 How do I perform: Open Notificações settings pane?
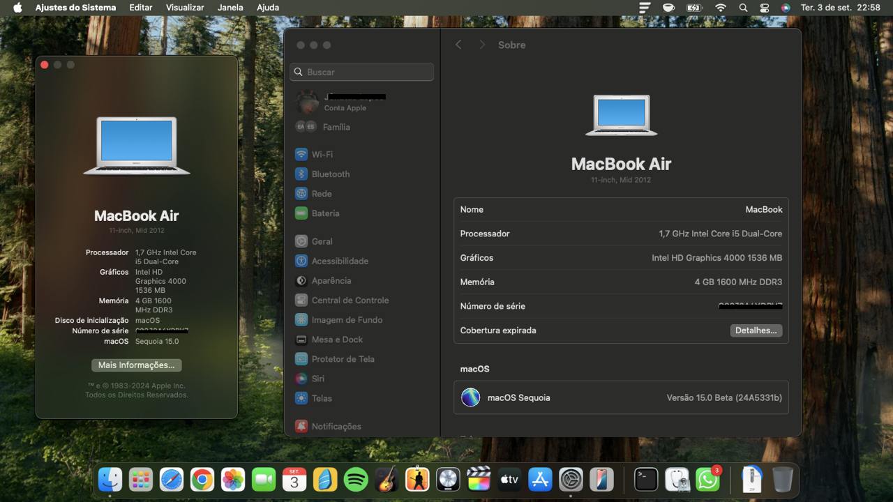click(336, 426)
